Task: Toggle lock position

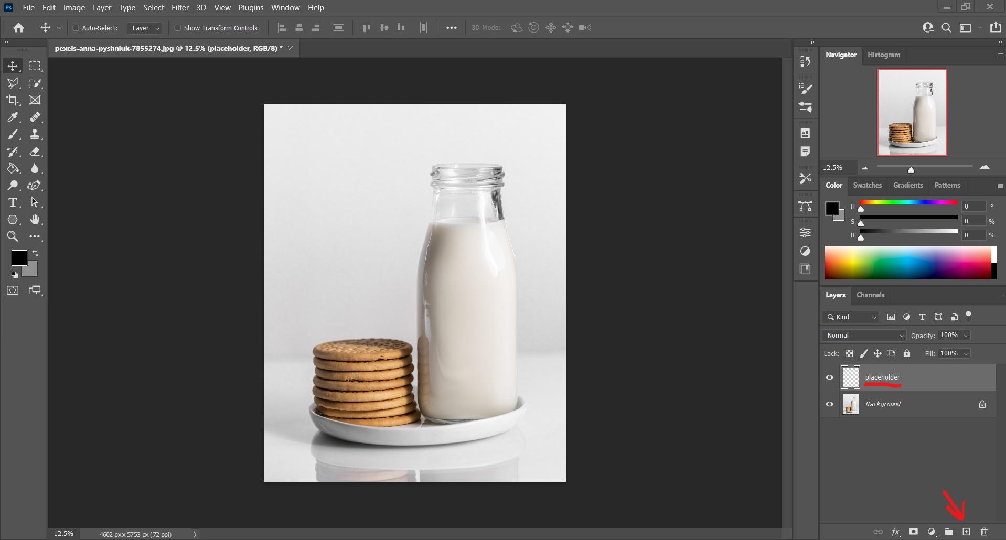Action: pos(877,353)
